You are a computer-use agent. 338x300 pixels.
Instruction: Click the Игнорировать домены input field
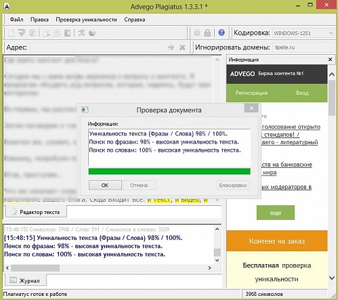coord(303,47)
